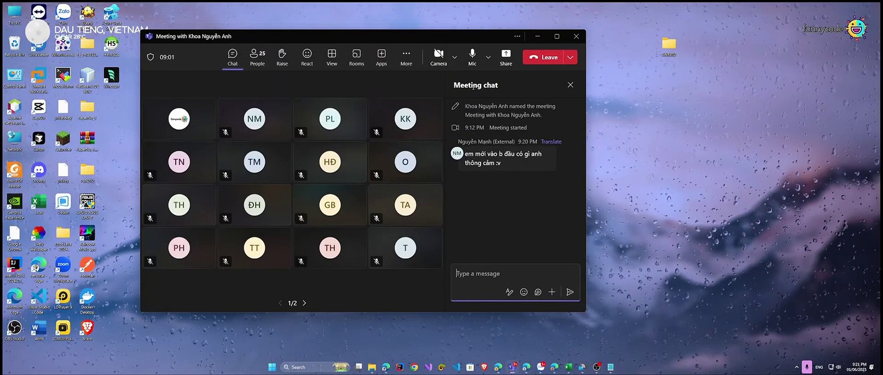Expand microphone device options arrow

tap(488, 57)
